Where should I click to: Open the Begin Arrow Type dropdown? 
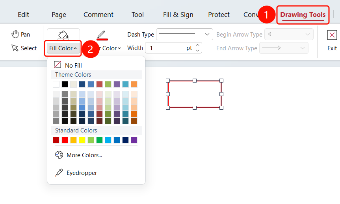coord(289,34)
